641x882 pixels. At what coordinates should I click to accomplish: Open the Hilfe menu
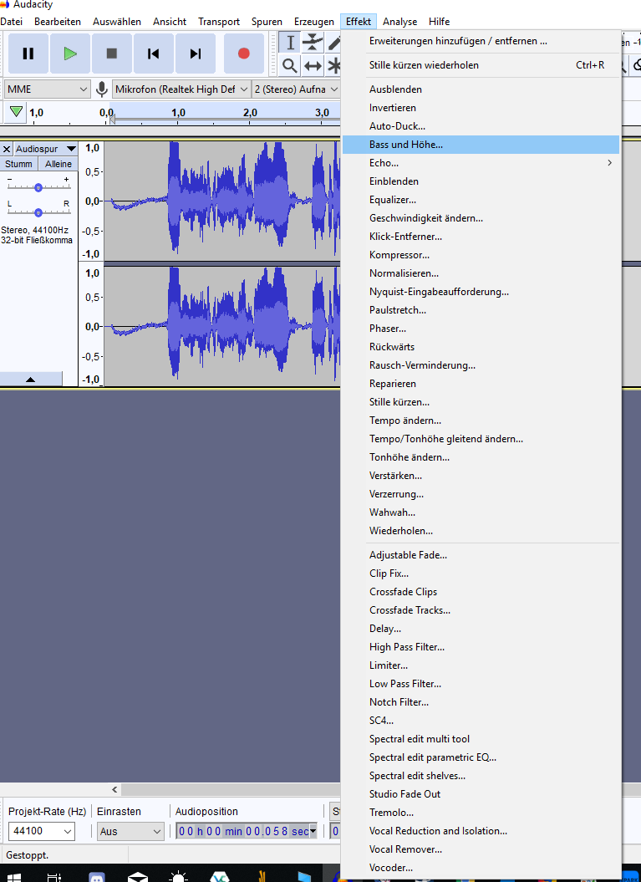click(439, 22)
